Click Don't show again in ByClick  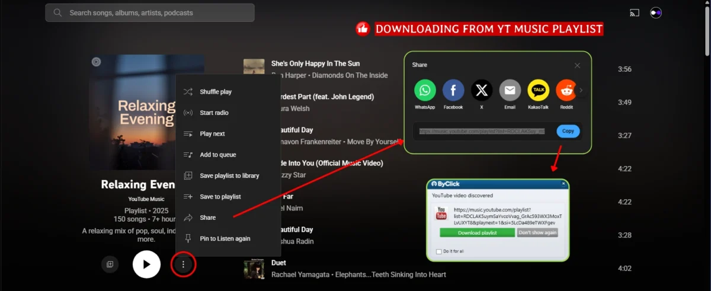537,233
